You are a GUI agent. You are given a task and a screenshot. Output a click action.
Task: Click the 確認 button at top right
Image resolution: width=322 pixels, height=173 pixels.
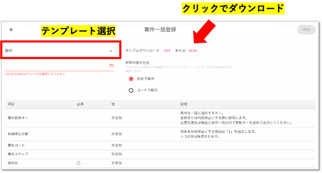tap(307, 29)
